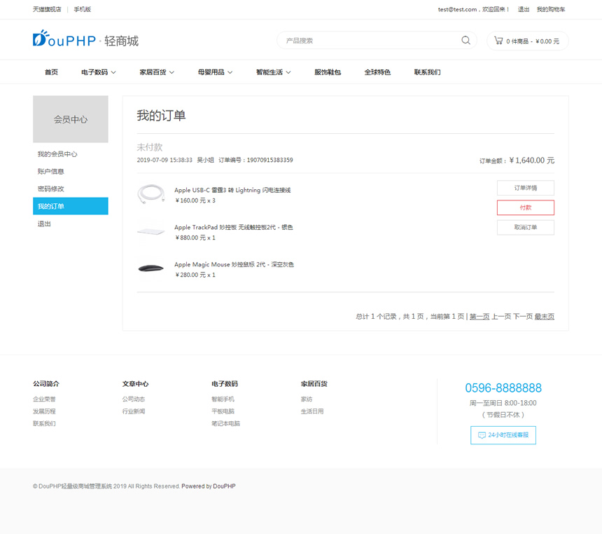This screenshot has height=534, width=602.
Task: Click the order total ¥1,640.00 元
Action: click(x=532, y=160)
